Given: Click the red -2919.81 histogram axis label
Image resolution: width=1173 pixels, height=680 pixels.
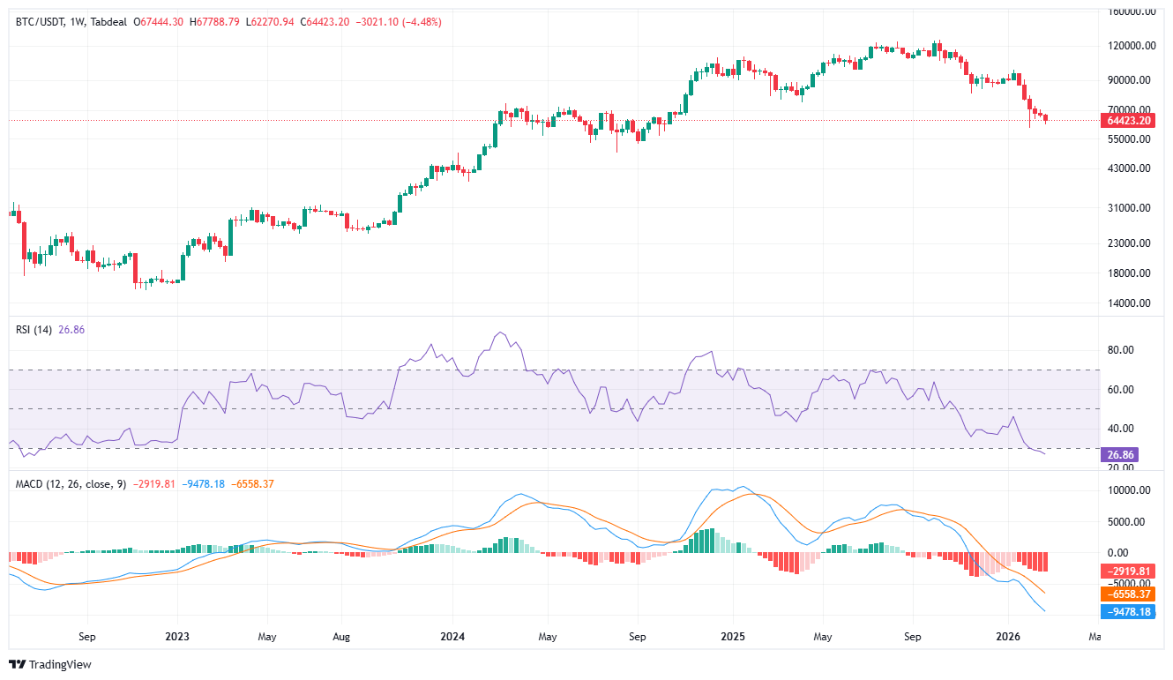Looking at the screenshot, I should coord(1128,572).
